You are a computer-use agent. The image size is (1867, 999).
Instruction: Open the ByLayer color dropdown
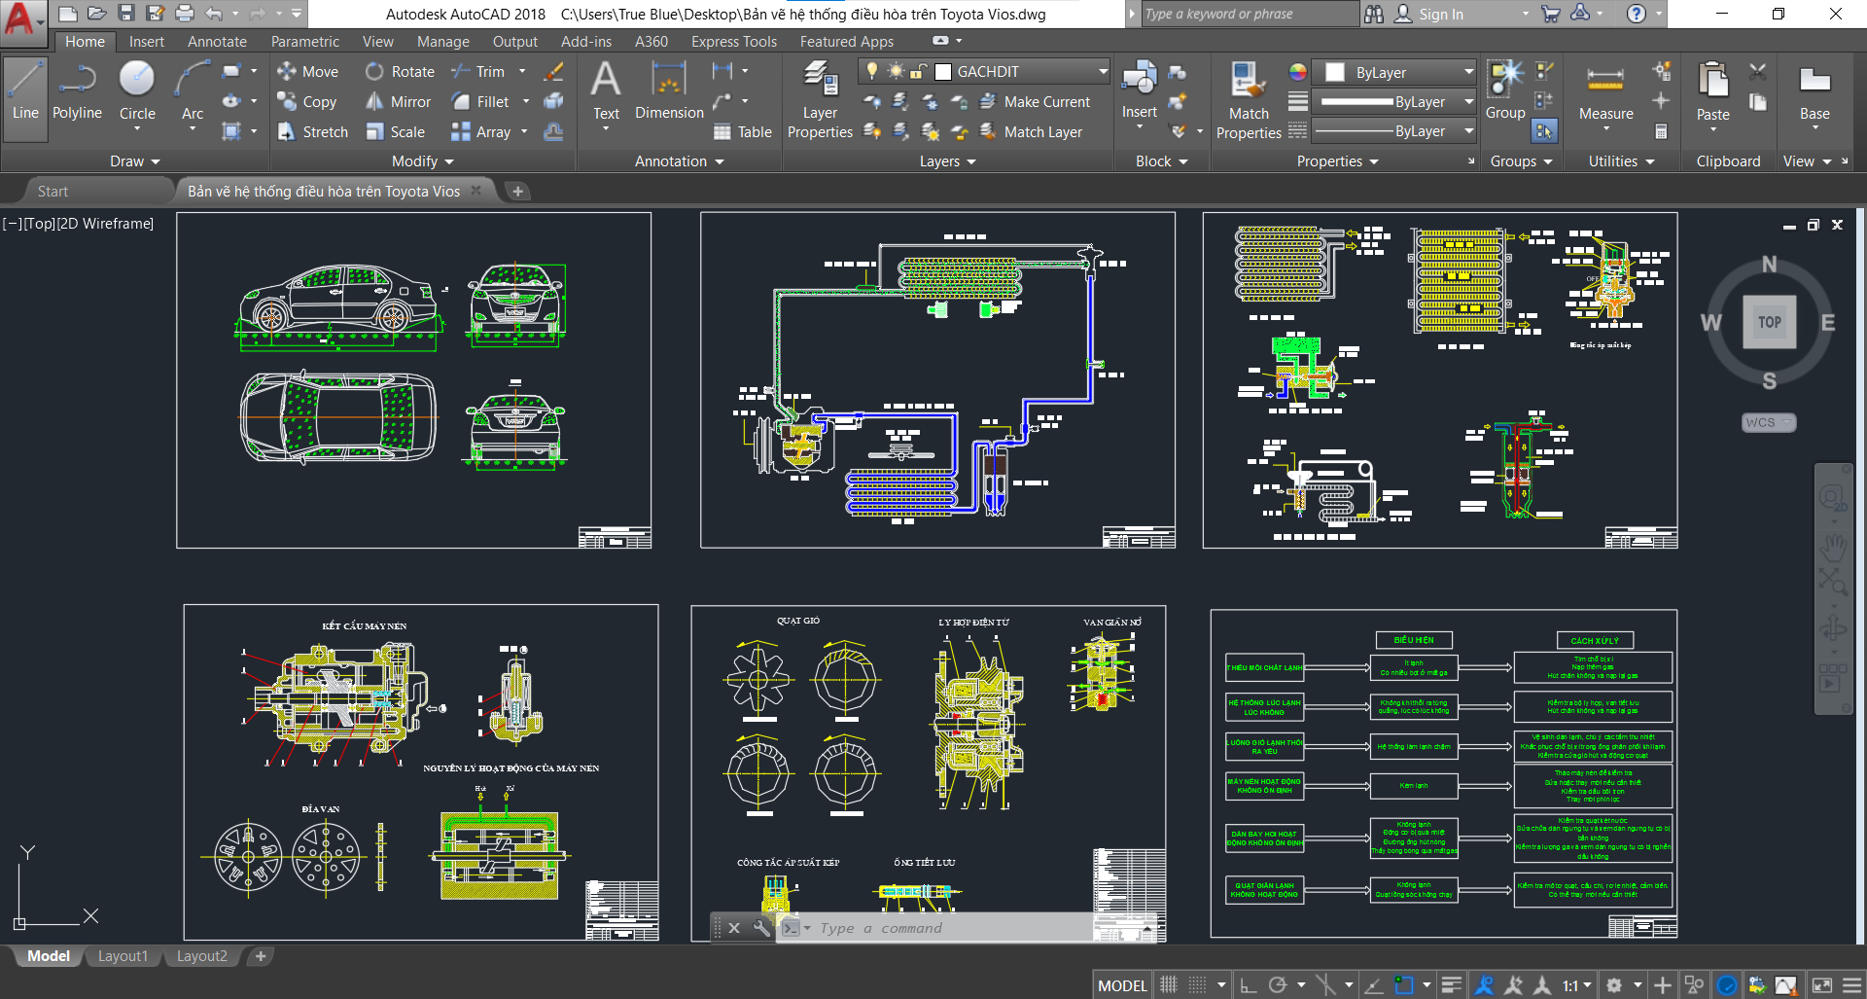(x=1468, y=72)
